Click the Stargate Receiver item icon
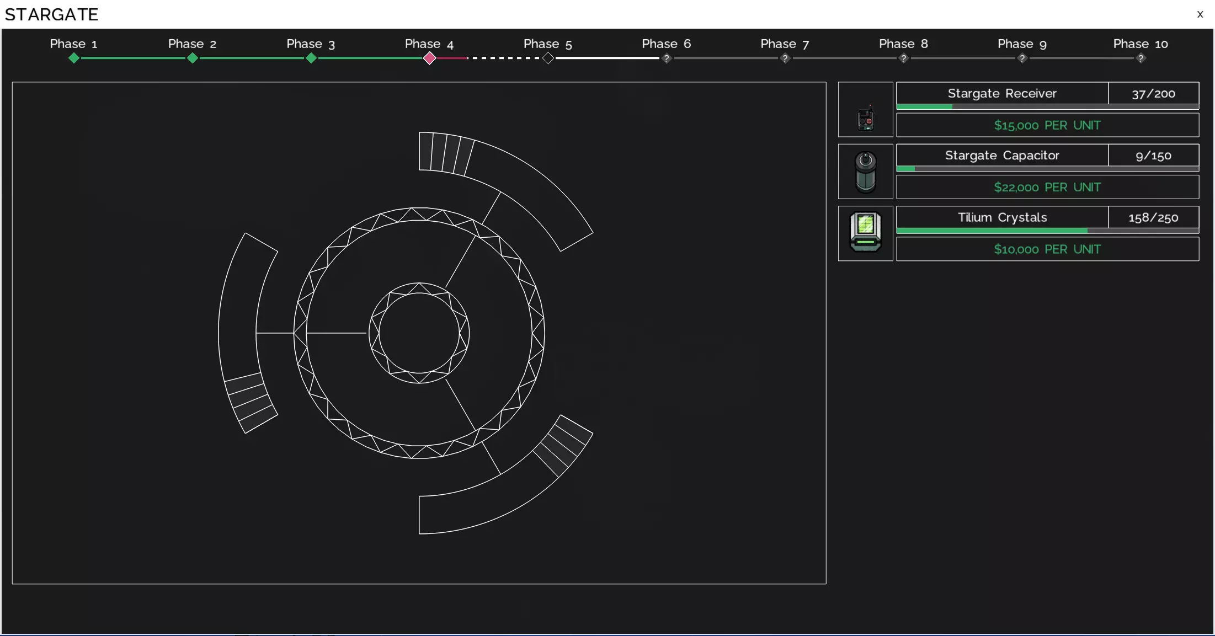Screen dimensions: 1215x636 tap(865, 118)
